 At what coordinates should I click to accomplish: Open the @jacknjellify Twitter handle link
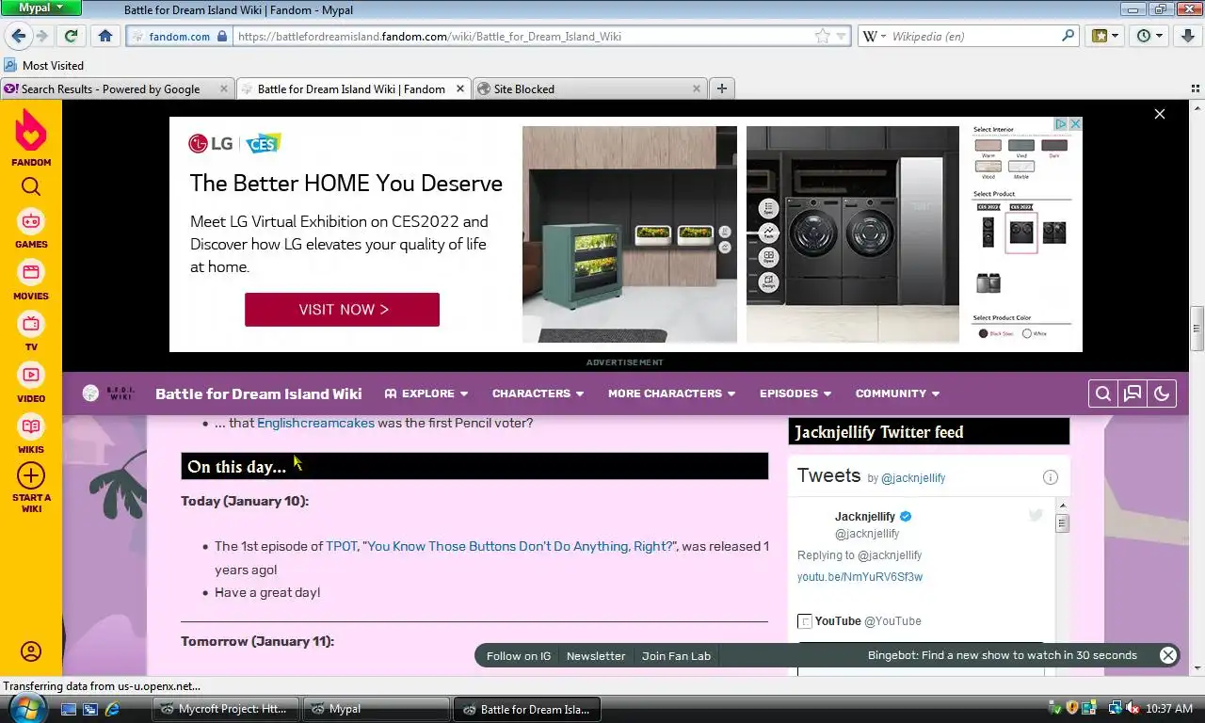point(913,478)
